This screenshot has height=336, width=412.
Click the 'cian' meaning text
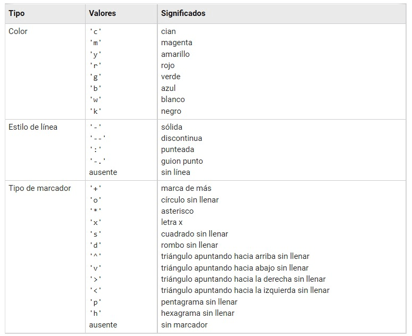(x=169, y=31)
